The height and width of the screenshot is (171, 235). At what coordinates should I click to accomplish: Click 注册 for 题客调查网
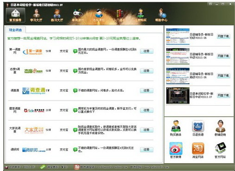146,110
